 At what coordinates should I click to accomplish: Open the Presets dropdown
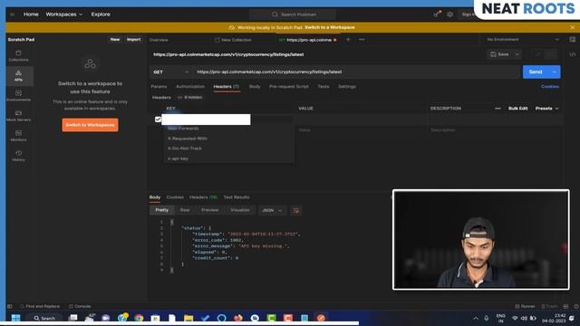546,109
